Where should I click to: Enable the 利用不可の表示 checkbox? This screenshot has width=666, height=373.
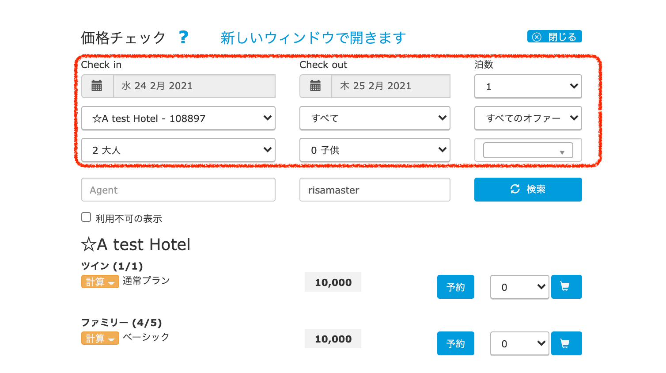click(x=86, y=217)
